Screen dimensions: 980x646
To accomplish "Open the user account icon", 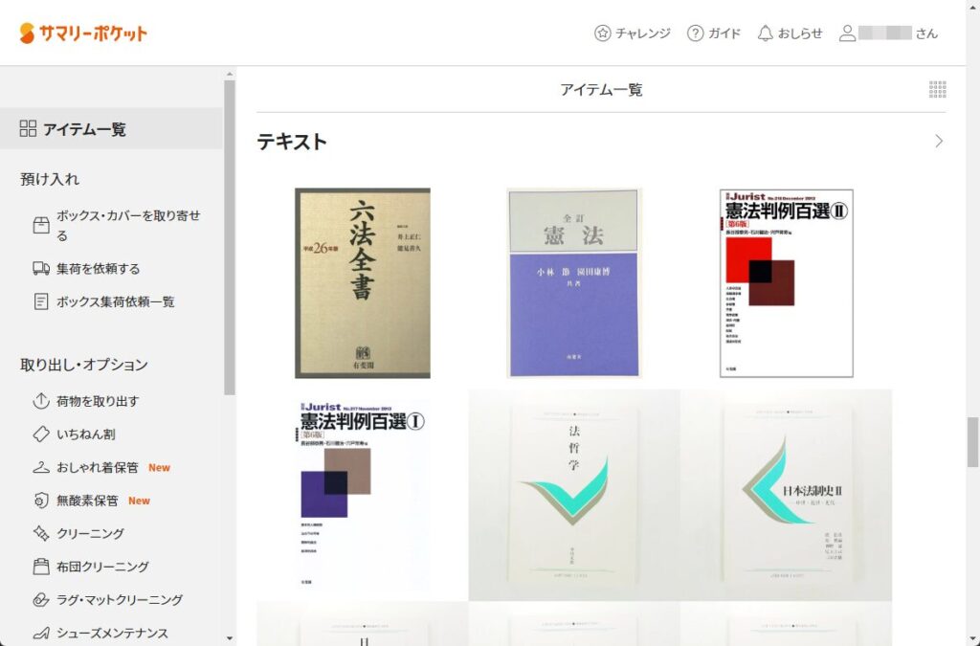I will point(847,33).
